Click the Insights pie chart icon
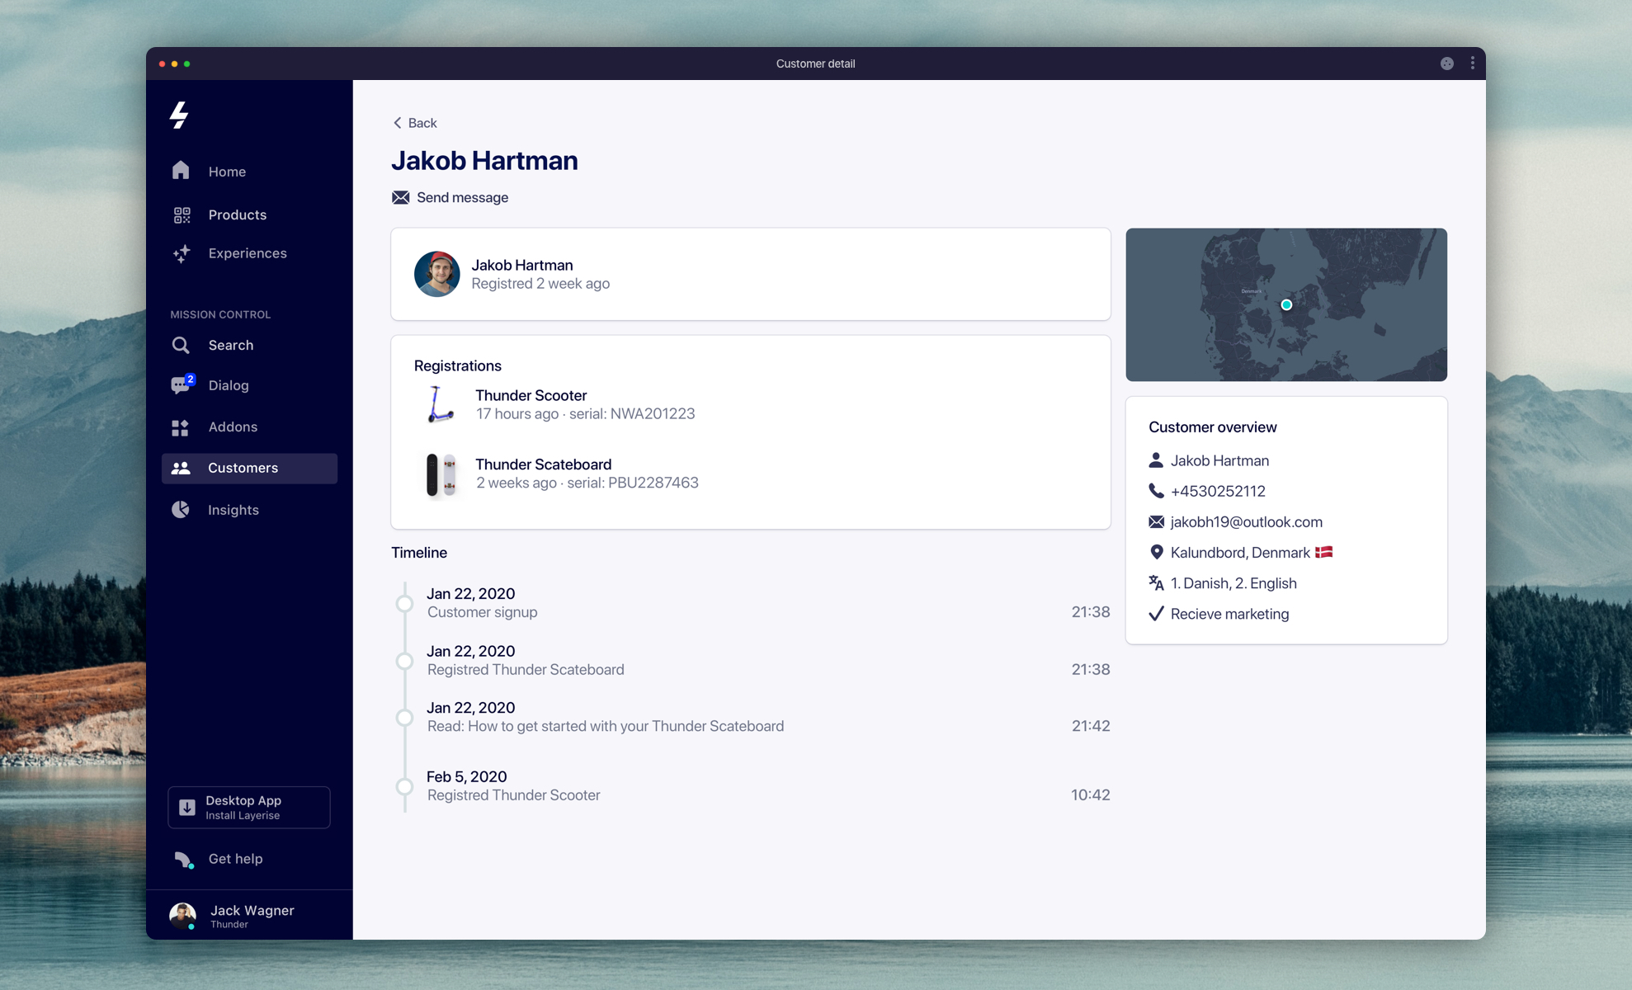 tap(181, 510)
